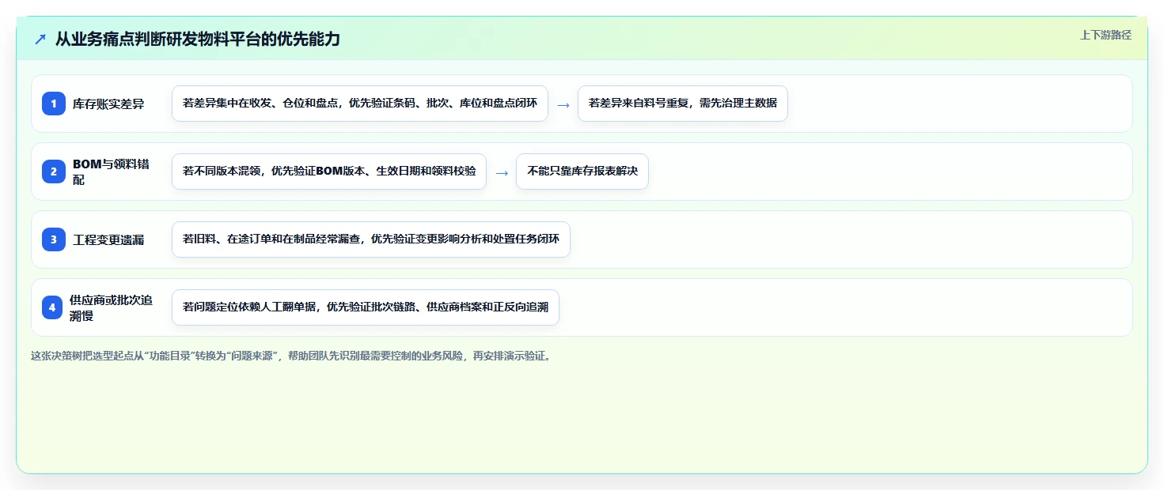Image resolution: width=1164 pixels, height=490 pixels.
Task: Click the arrow connector in the 库存账实差异 row
Action: 563,104
